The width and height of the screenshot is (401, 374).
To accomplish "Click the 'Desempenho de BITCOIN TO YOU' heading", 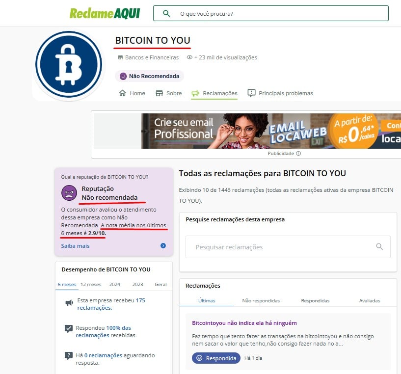I will click(106, 269).
